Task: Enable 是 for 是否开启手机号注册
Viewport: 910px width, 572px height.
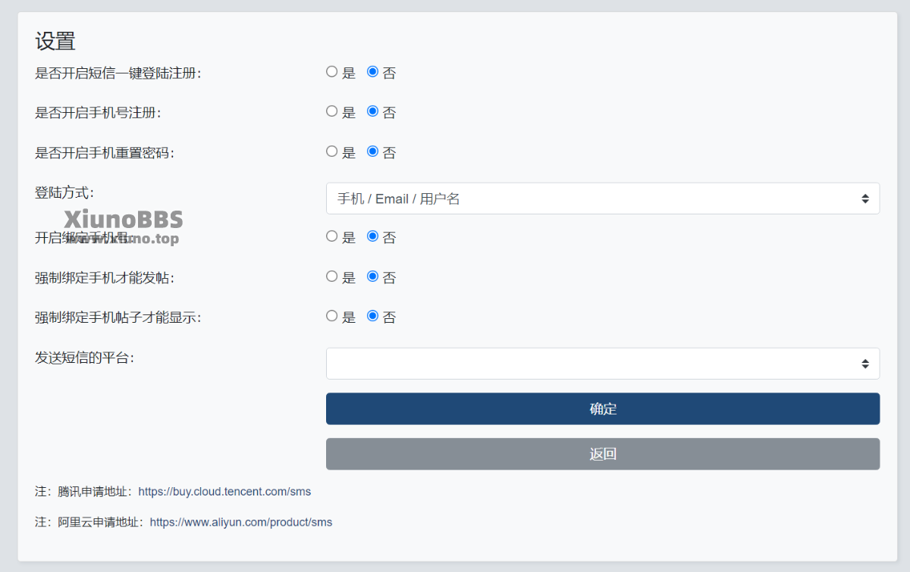Action: [x=331, y=111]
